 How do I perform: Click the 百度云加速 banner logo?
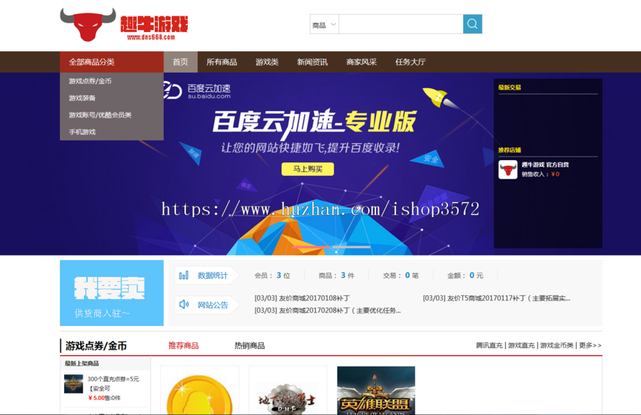(197, 90)
